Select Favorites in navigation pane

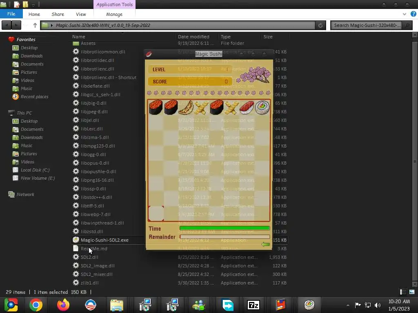[x=26, y=40]
